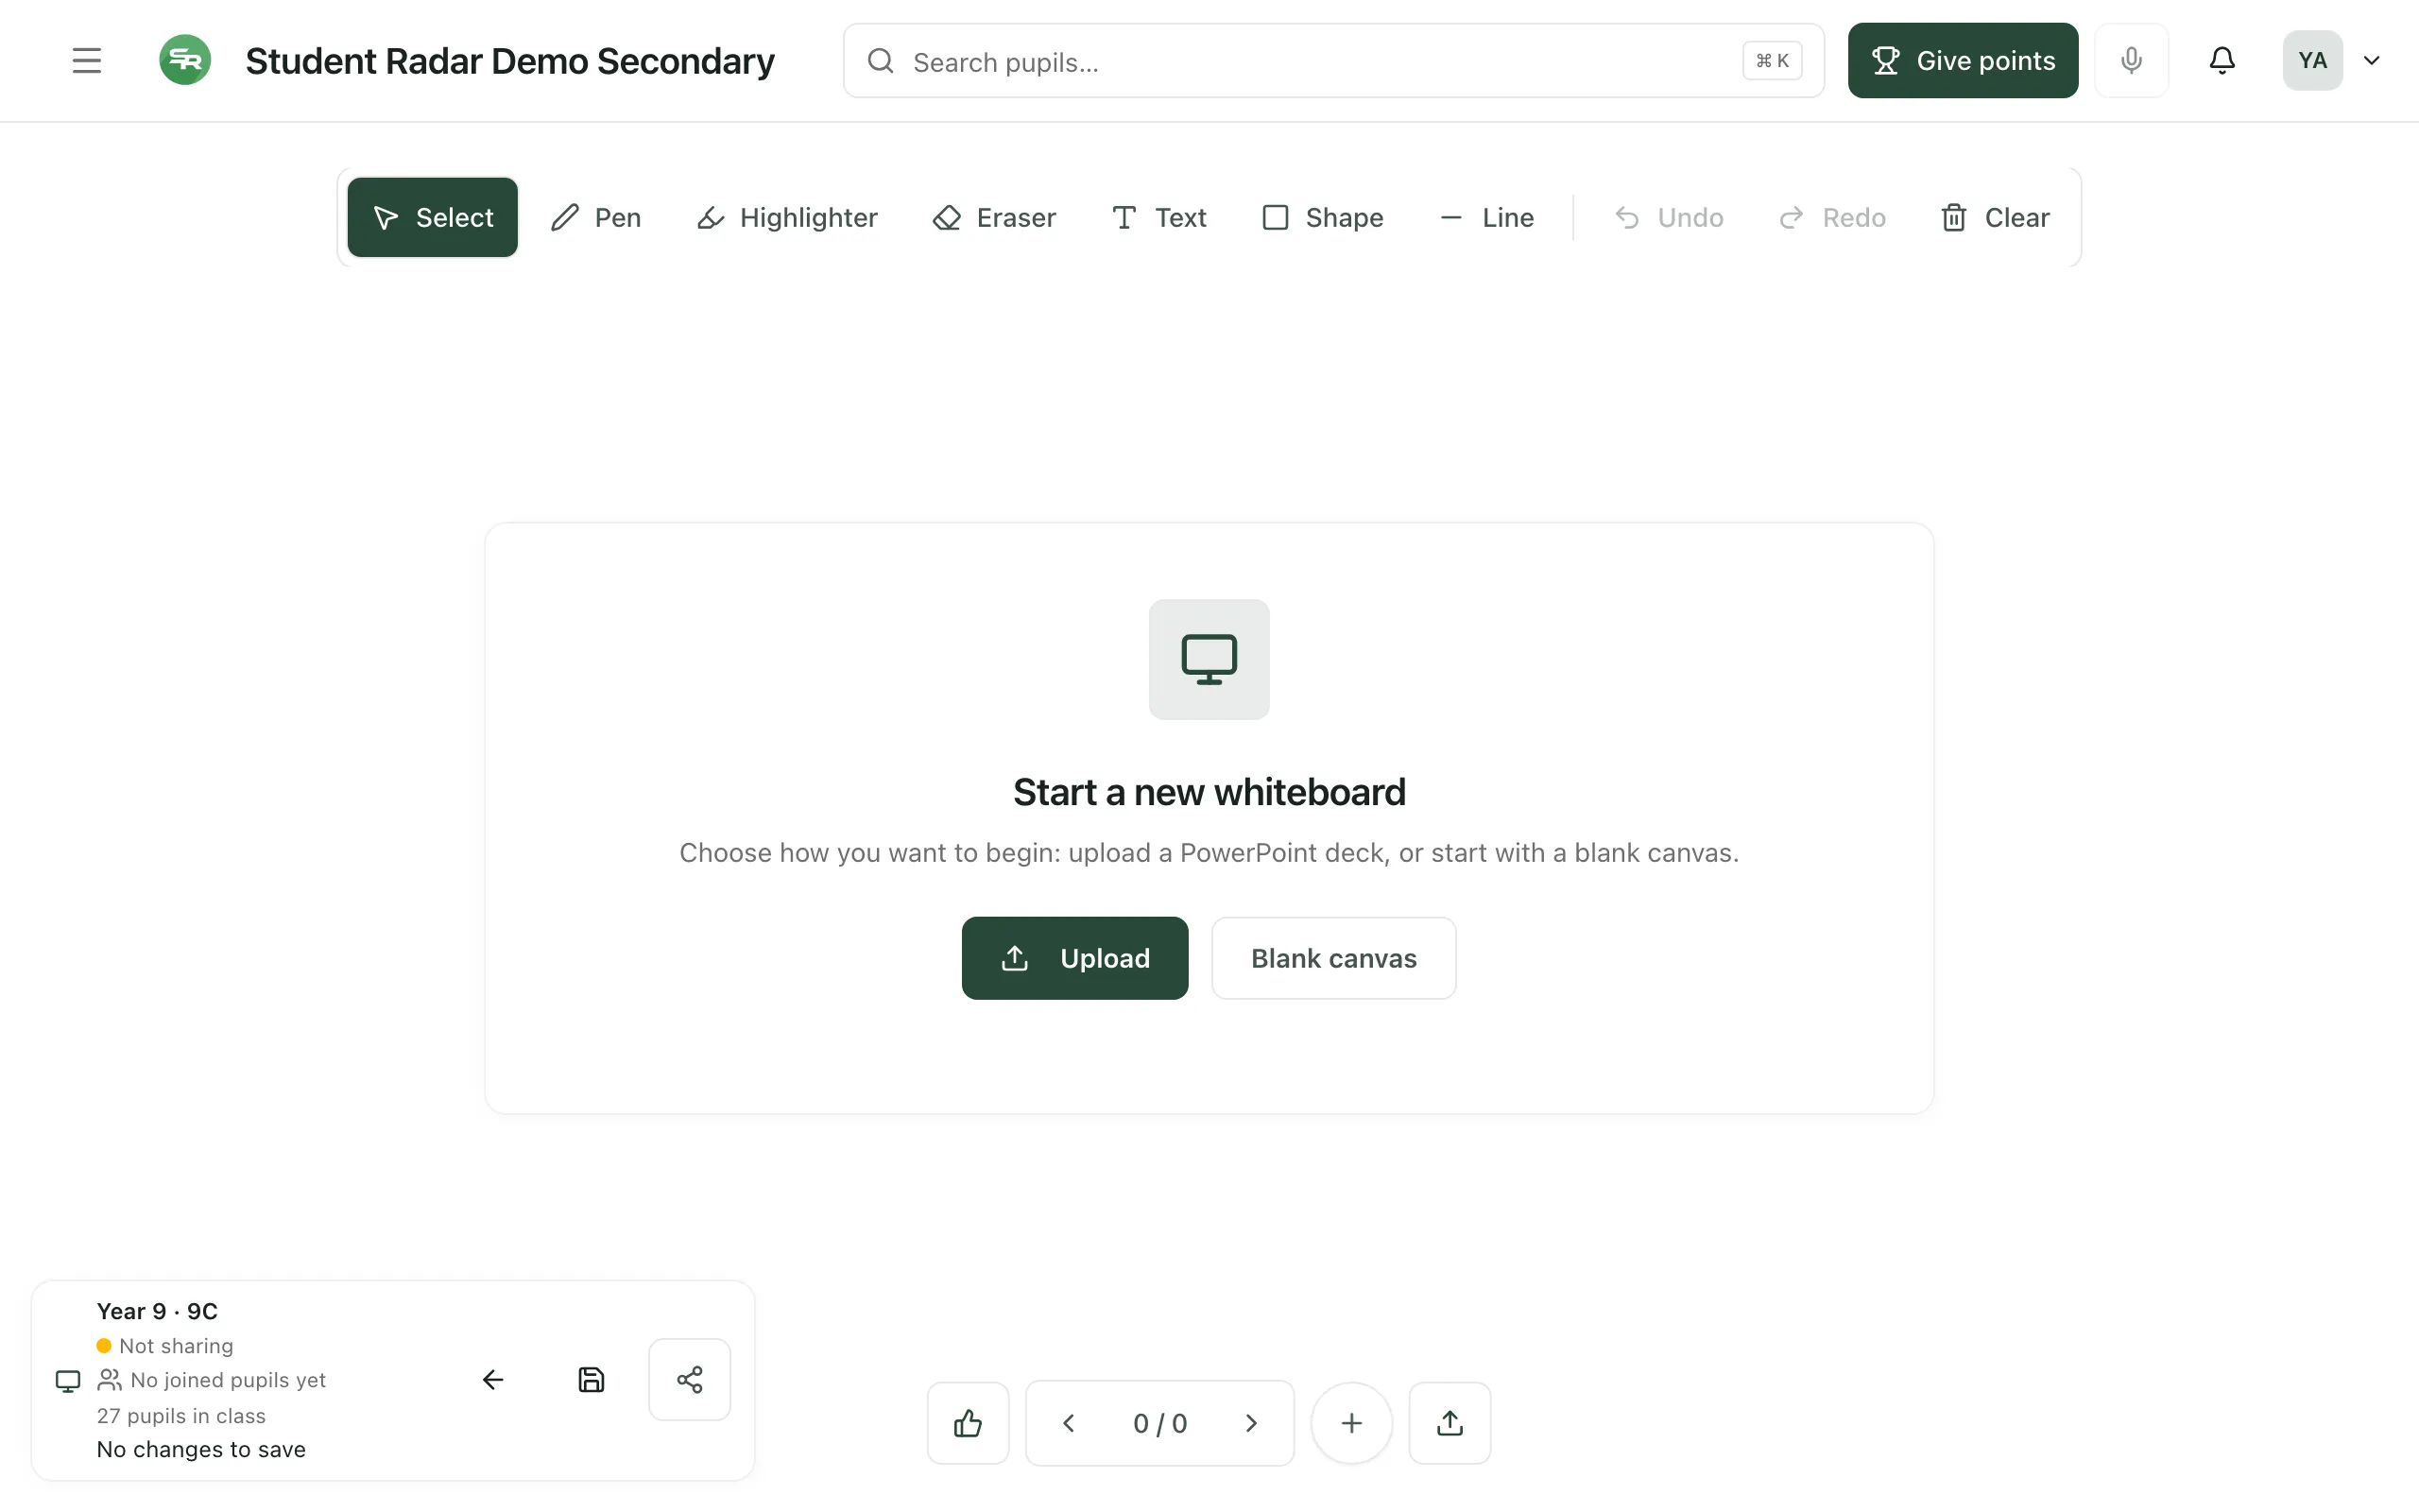Click the Year 9 · 9C label

157,1311
